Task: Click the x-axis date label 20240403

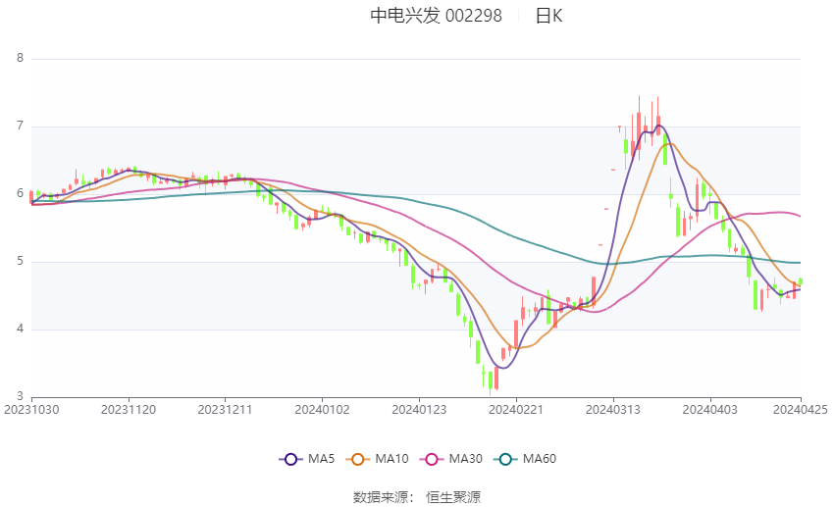Action: pyautogui.click(x=710, y=410)
